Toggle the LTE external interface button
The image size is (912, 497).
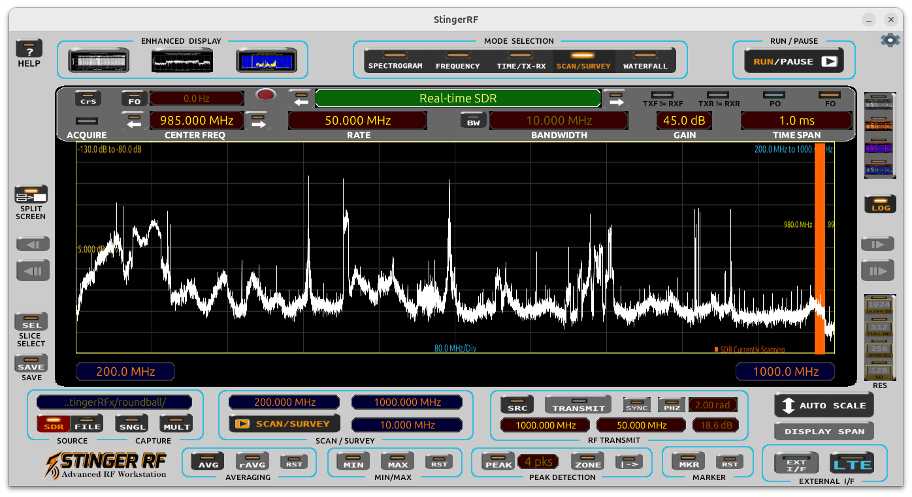(851, 464)
